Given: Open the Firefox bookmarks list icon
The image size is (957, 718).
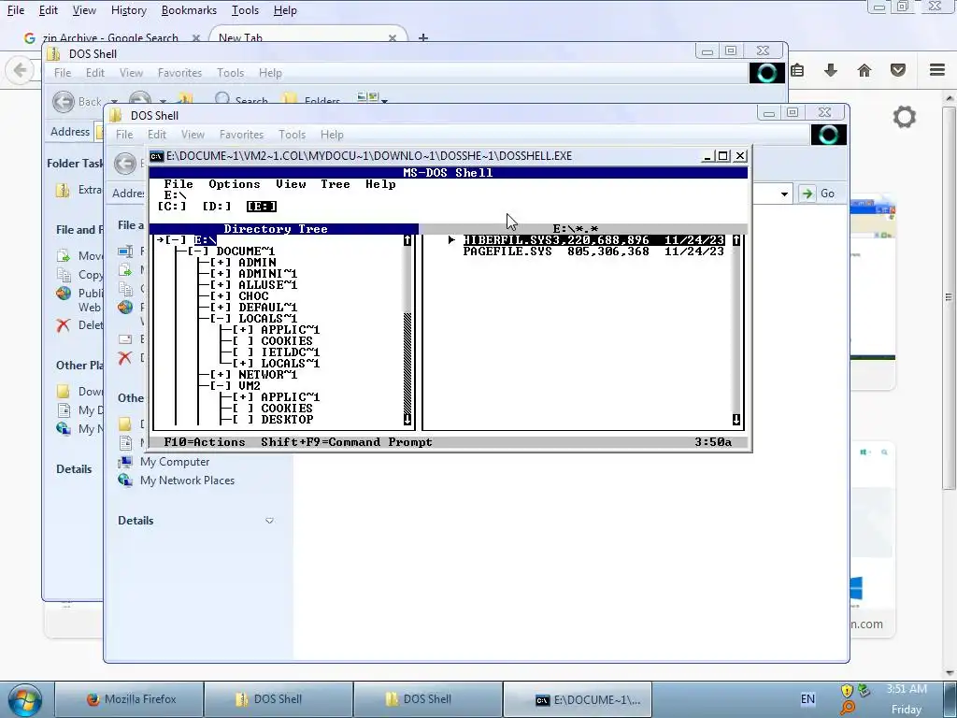Looking at the screenshot, I should point(797,70).
